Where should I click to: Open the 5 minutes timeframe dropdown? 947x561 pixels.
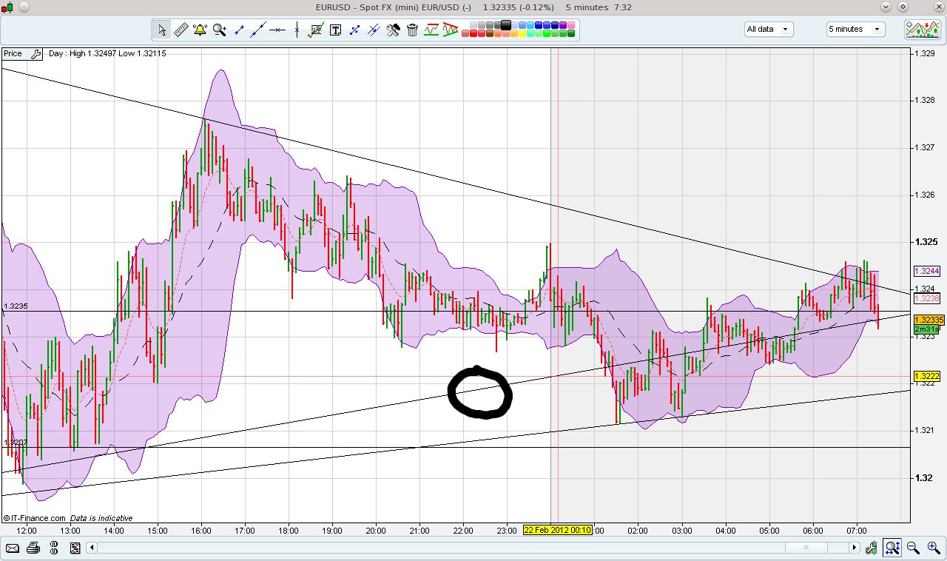tap(855, 29)
